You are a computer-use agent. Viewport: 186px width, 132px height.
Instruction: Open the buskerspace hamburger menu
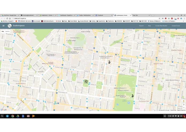pos(3,26)
